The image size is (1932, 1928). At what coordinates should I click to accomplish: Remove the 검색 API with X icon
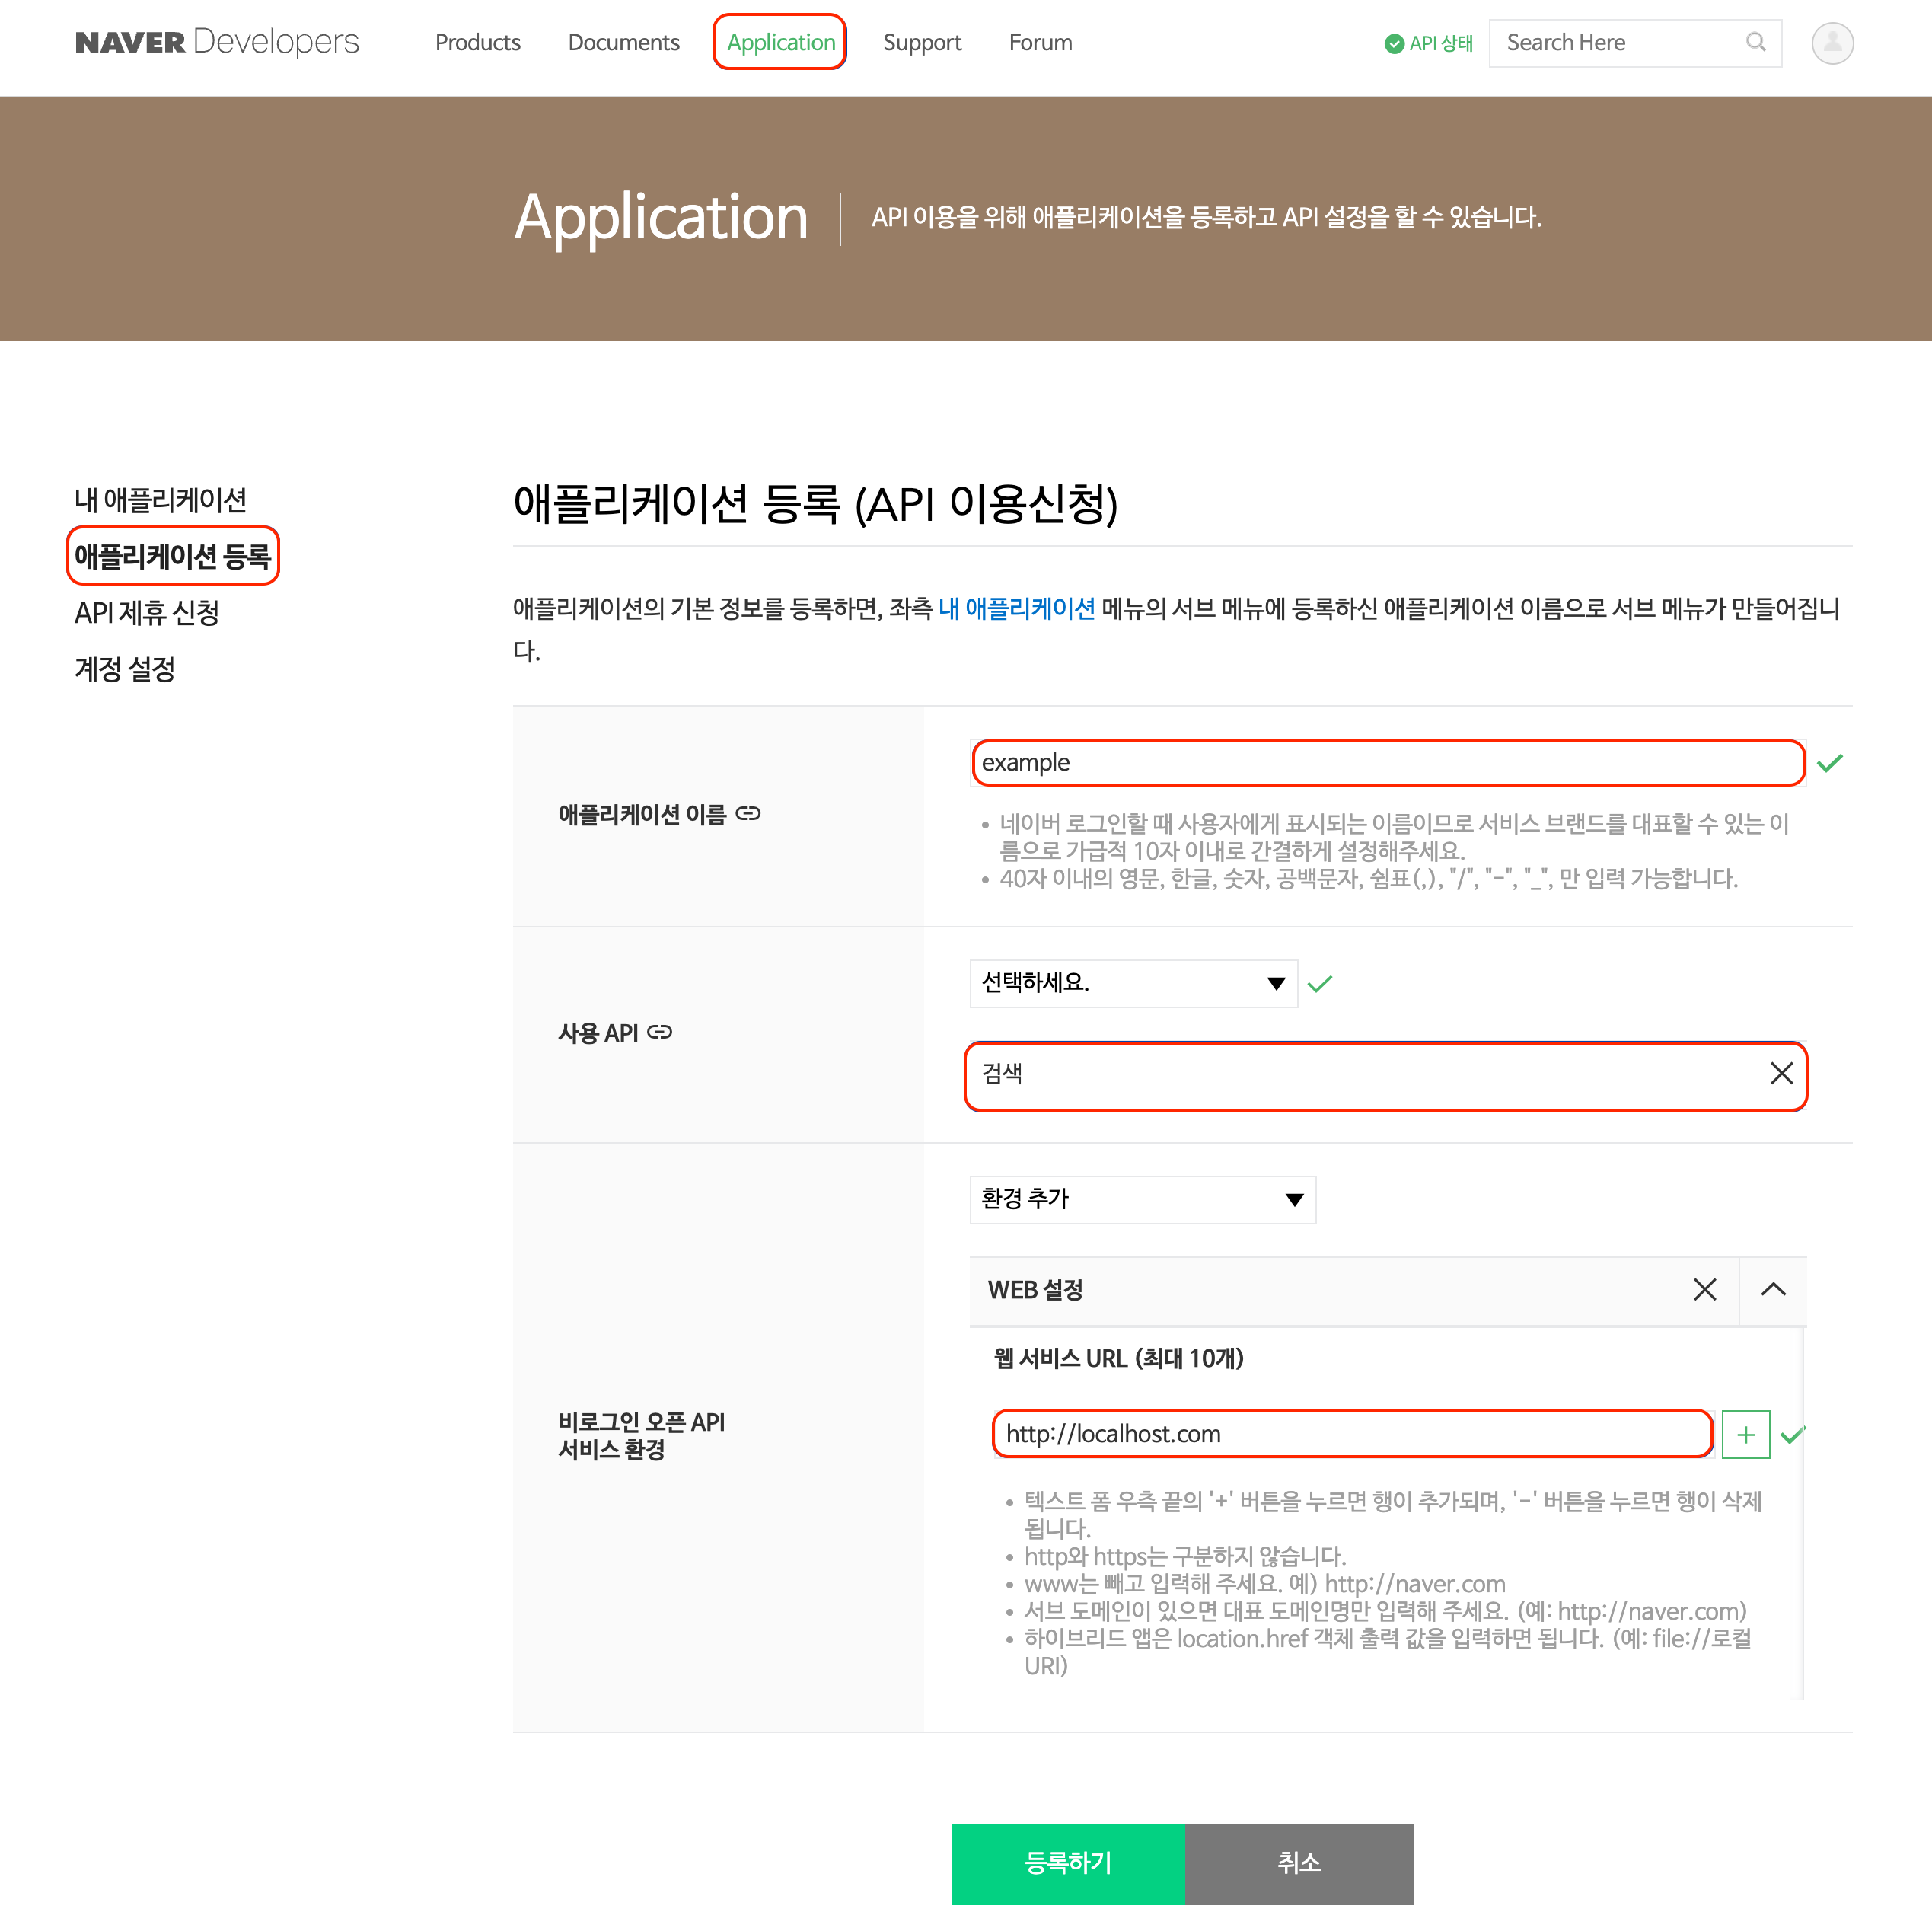1781,1074
